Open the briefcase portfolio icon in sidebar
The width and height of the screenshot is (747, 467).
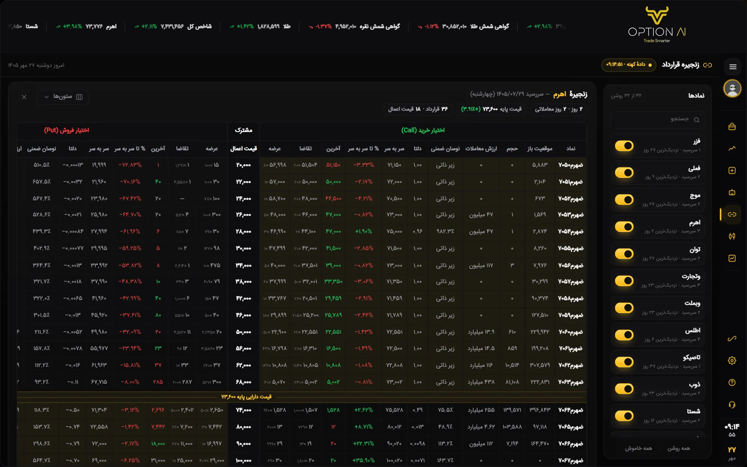[x=732, y=127]
